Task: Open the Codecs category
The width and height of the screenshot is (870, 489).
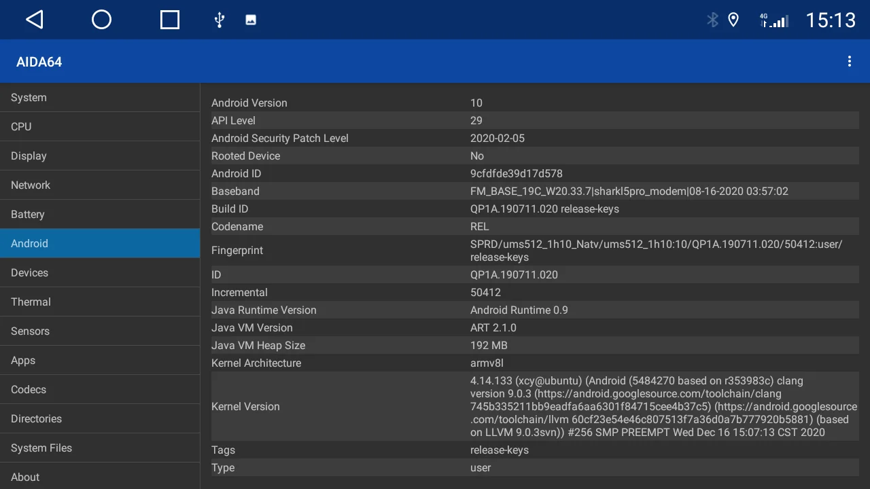Action: tap(100, 390)
